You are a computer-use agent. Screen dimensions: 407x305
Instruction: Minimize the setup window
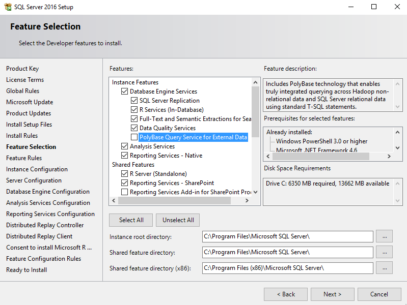coord(351,7)
